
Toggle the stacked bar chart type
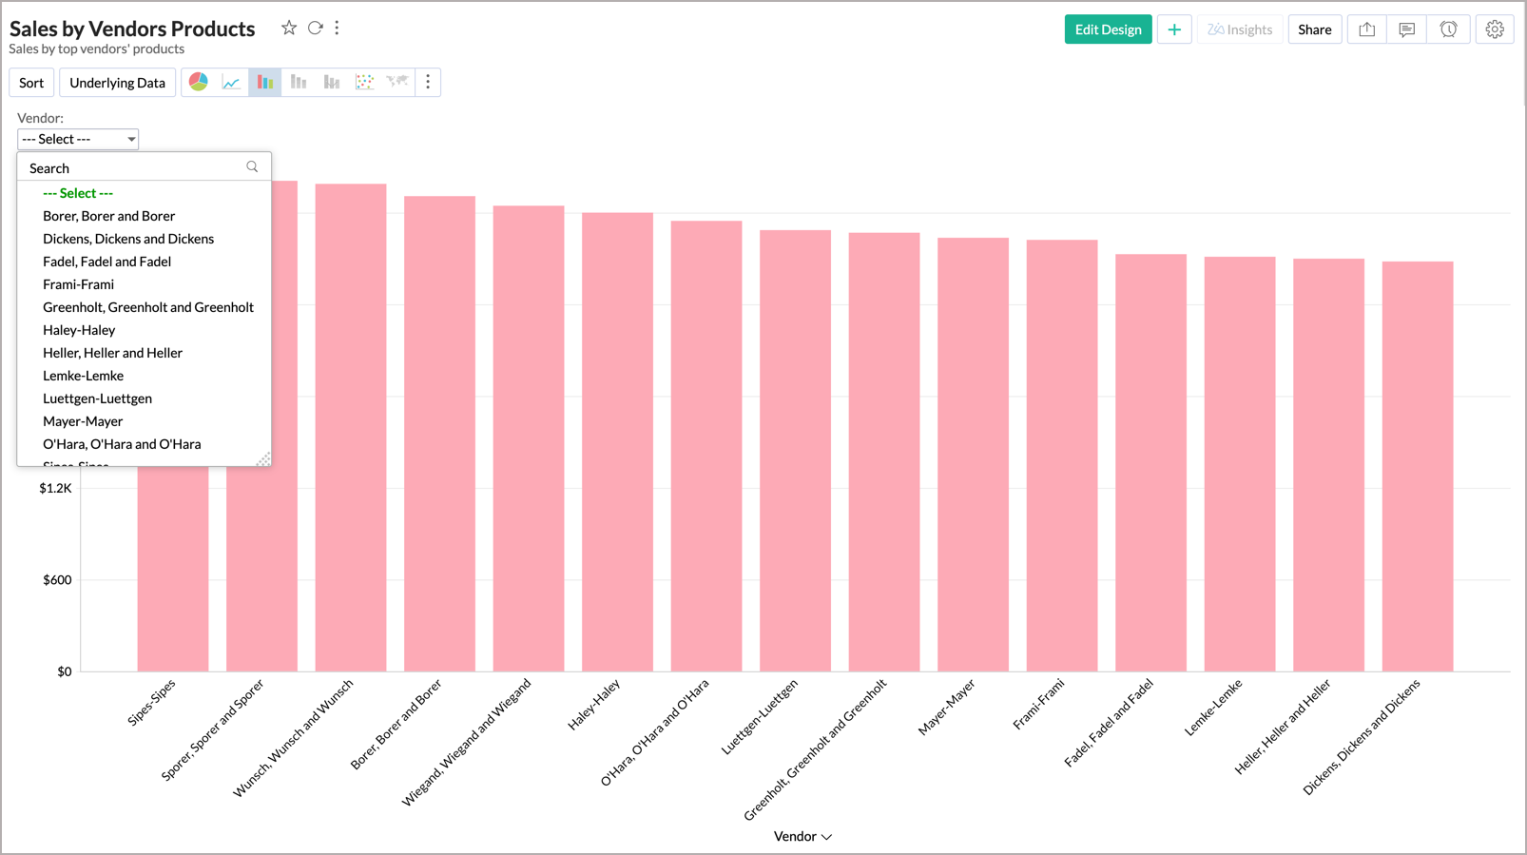pos(298,82)
